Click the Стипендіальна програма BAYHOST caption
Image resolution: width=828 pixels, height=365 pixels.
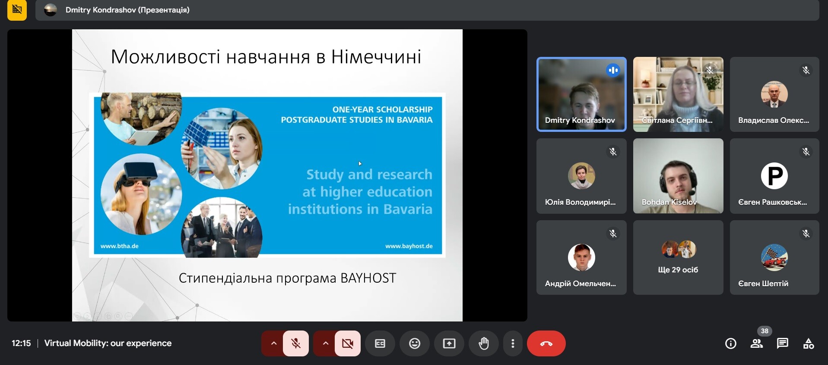287,278
